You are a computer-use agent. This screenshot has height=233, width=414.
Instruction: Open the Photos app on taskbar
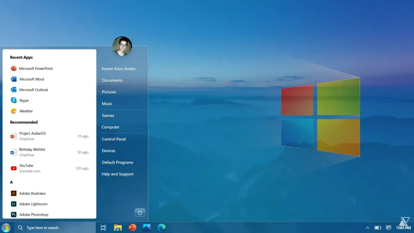click(147, 227)
